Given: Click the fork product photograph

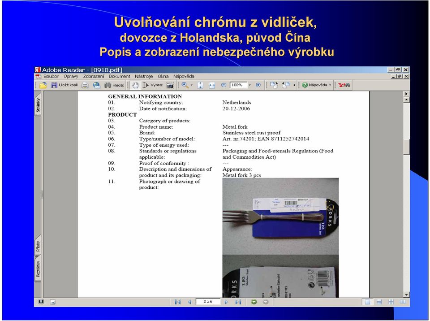Looking at the screenshot, I should coord(280,216).
